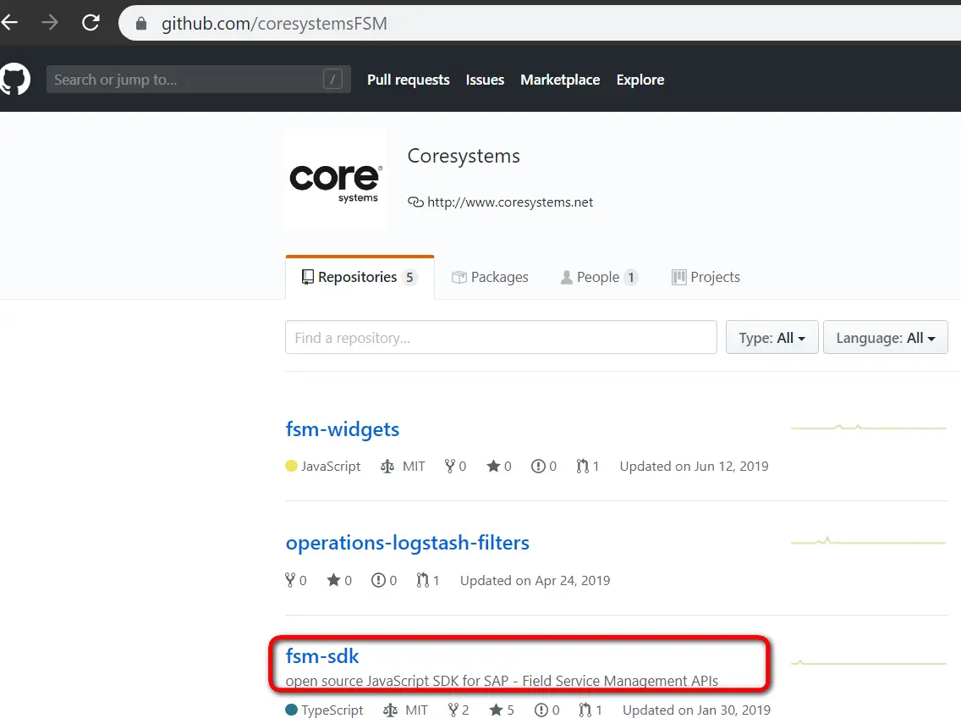Image resolution: width=961 pixels, height=724 pixels.
Task: Reload the page with the refresh icon
Action: coord(91,24)
